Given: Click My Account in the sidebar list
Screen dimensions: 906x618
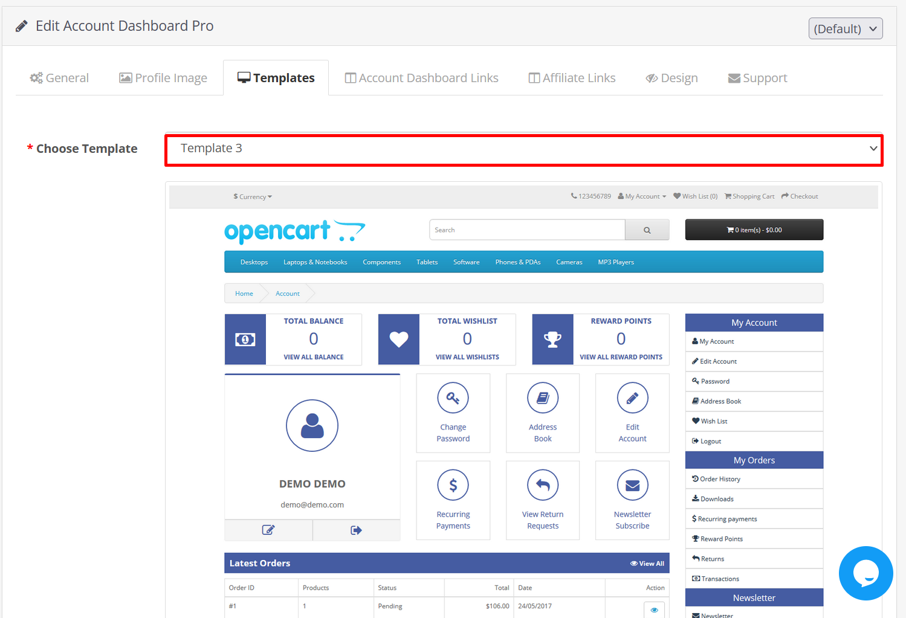Looking at the screenshot, I should tap(754, 341).
